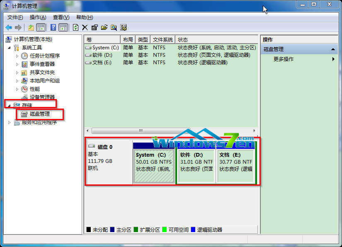Screen dimensions: 342x247
Task: Click the open folder toolbar icon
Action: click(x=104, y=27)
